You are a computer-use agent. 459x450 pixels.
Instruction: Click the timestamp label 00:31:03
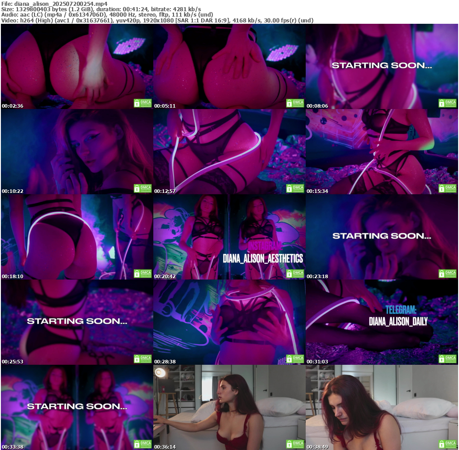click(x=318, y=362)
